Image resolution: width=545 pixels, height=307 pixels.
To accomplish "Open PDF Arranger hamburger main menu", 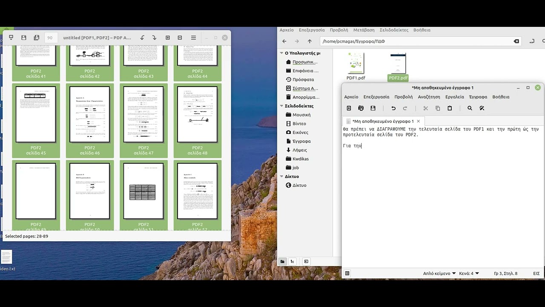I will click(193, 38).
